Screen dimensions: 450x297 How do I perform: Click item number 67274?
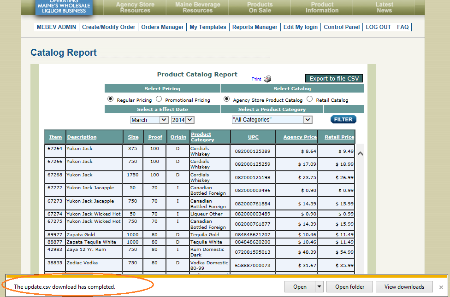(55, 214)
